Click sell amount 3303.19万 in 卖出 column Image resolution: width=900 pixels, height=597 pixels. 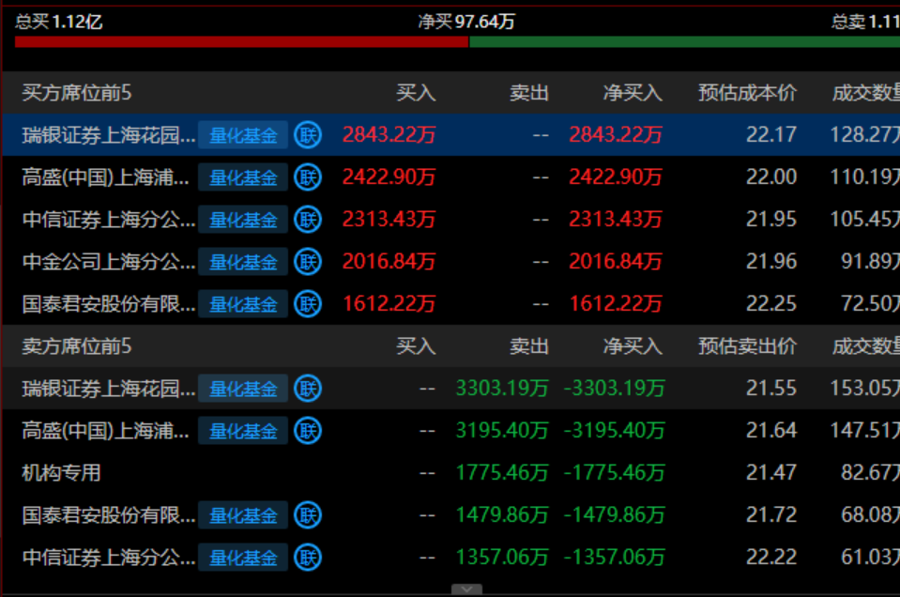click(502, 388)
